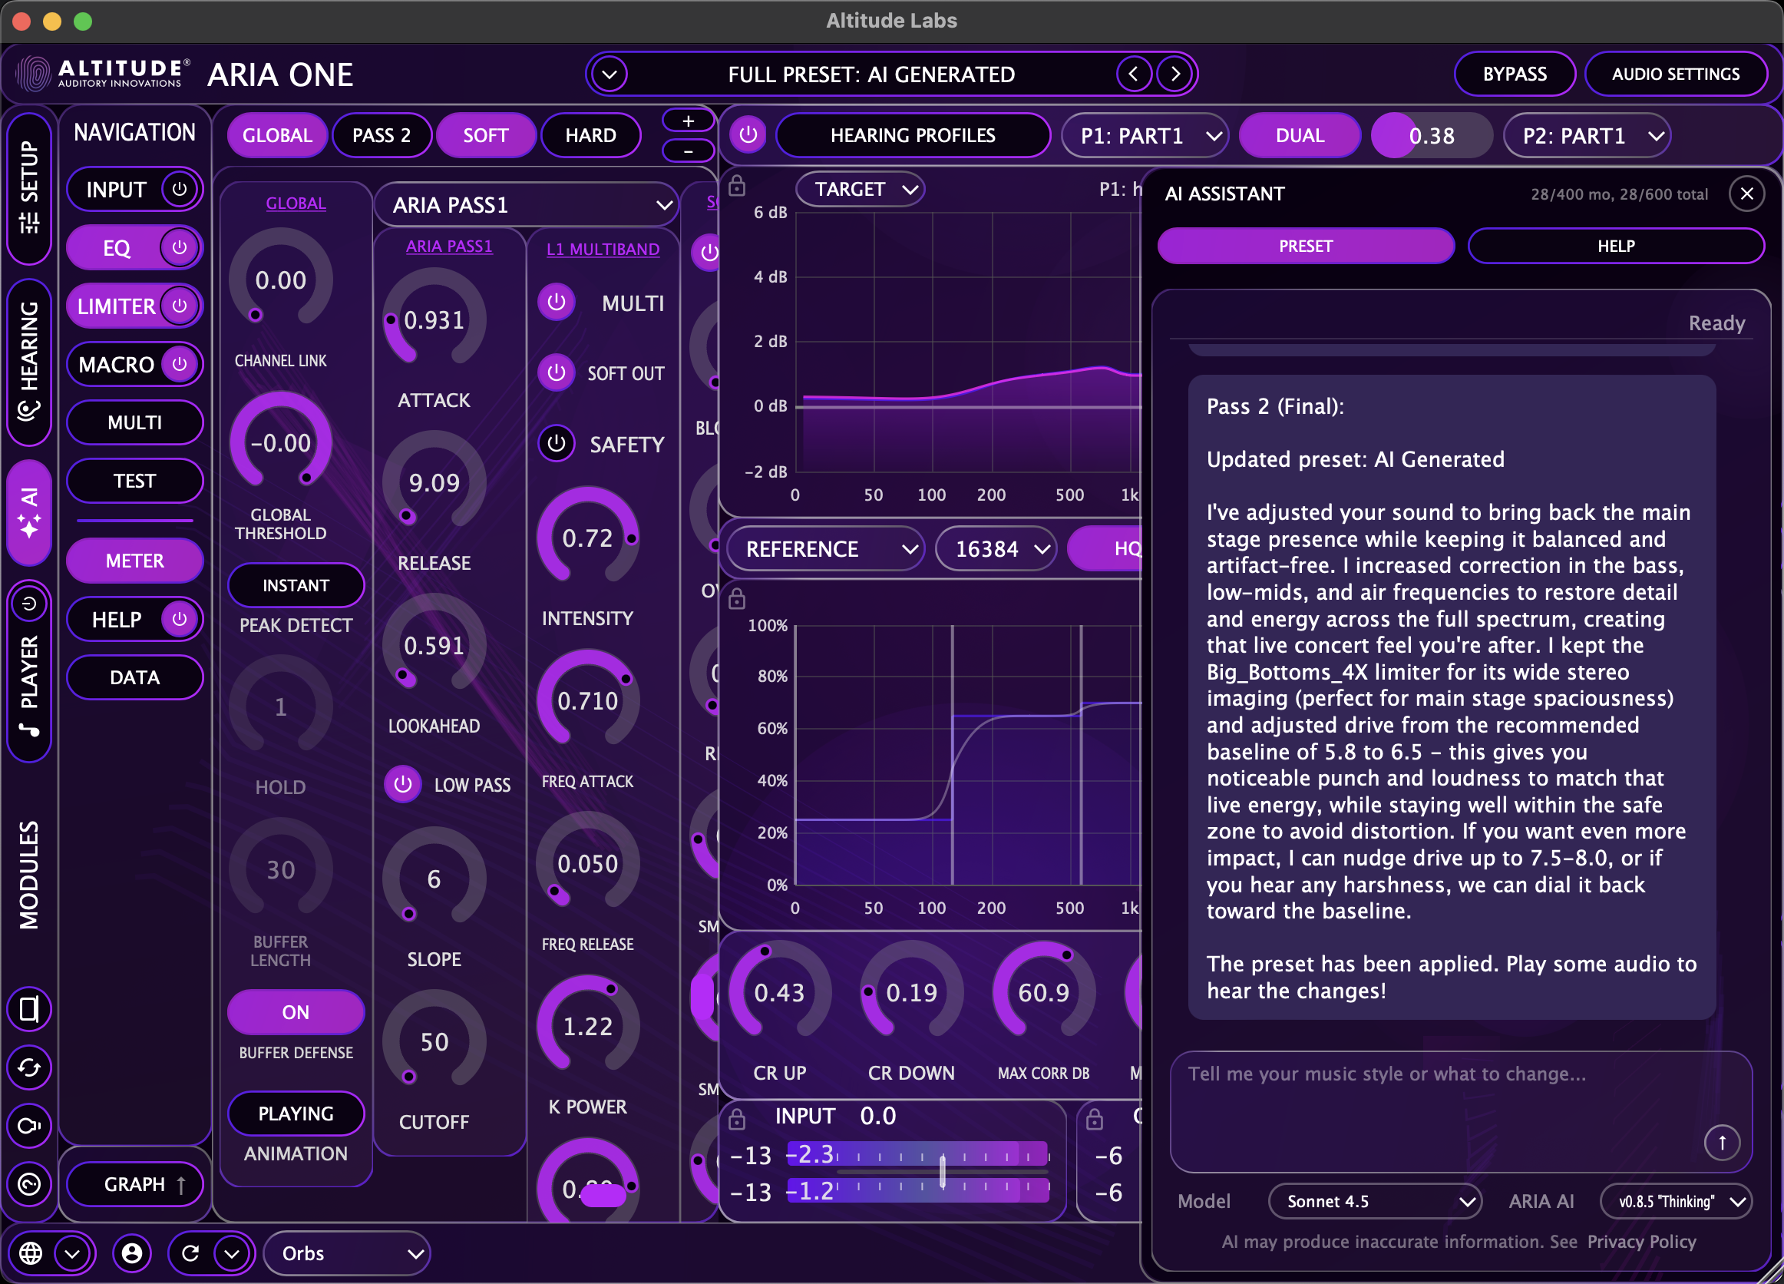Toggle the EQ power switch
Viewport: 1784px width, 1284px height.
(180, 247)
